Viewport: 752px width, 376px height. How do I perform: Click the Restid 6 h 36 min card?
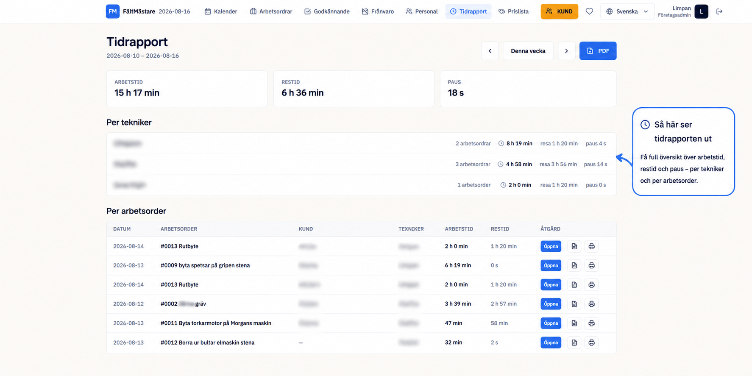click(x=354, y=89)
